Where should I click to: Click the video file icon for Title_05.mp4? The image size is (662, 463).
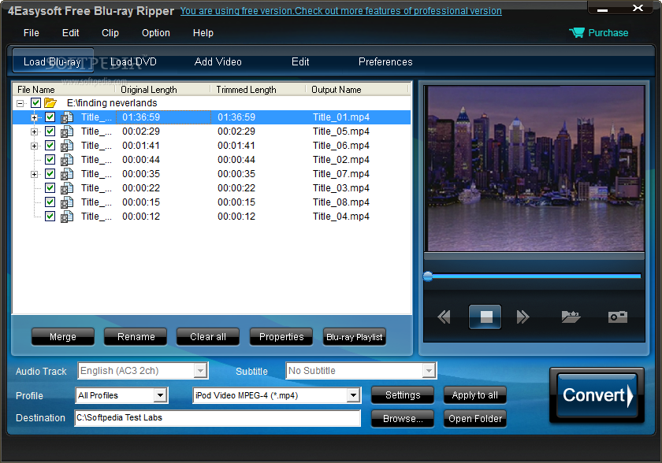[x=67, y=131]
